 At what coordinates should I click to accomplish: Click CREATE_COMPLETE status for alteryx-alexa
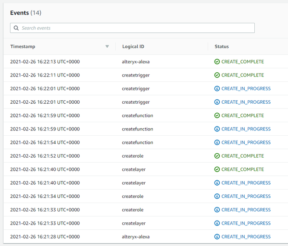tap(243, 62)
